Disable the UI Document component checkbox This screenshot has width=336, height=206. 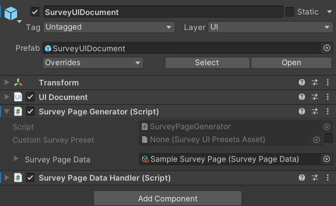[30, 97]
